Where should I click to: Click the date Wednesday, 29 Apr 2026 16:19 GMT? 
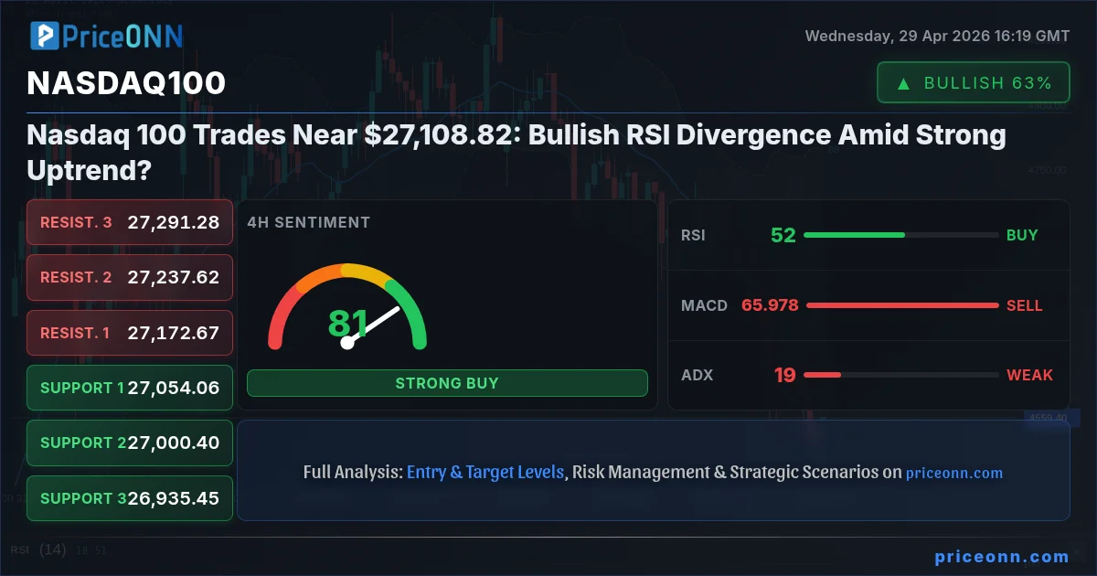click(x=937, y=37)
